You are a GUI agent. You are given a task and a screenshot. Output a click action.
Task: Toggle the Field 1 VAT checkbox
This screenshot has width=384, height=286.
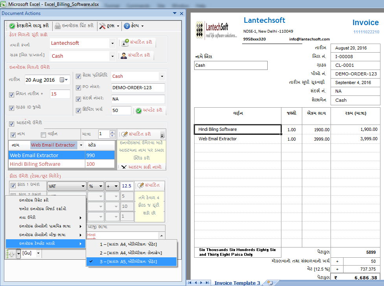click(13, 185)
